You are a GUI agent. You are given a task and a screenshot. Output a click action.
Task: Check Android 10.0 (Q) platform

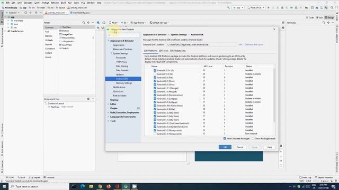(155, 74)
